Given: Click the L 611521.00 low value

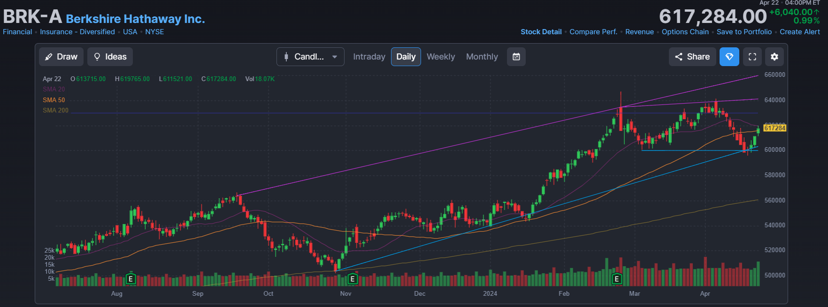Looking at the screenshot, I should click(x=176, y=79).
